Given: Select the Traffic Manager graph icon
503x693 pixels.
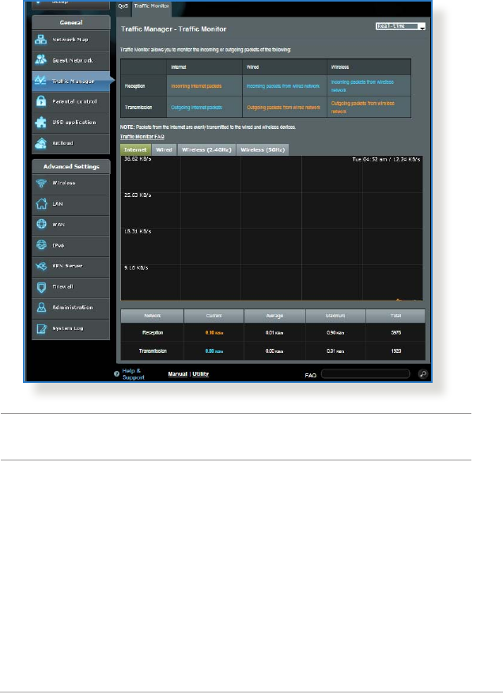Looking at the screenshot, I should coord(41,81).
